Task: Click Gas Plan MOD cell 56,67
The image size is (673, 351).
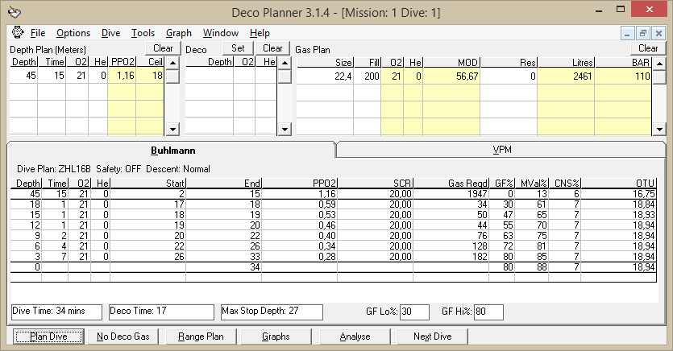Action: 451,76
